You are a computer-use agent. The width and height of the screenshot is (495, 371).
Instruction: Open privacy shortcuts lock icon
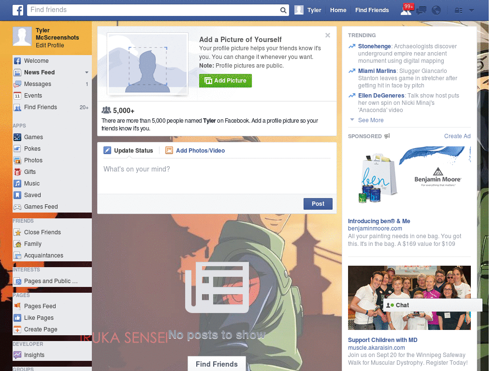pyautogui.click(x=458, y=11)
